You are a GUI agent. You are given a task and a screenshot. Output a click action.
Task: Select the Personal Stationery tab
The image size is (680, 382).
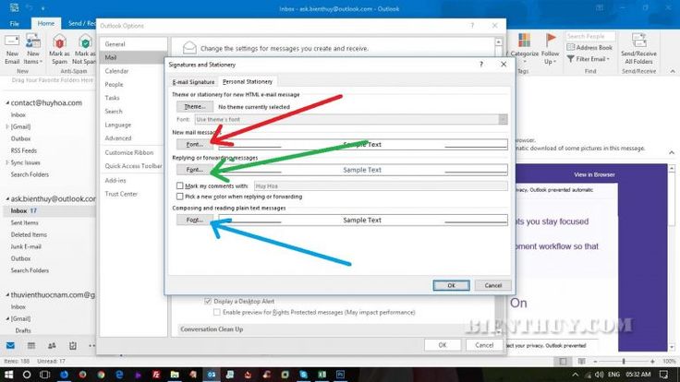coord(248,81)
